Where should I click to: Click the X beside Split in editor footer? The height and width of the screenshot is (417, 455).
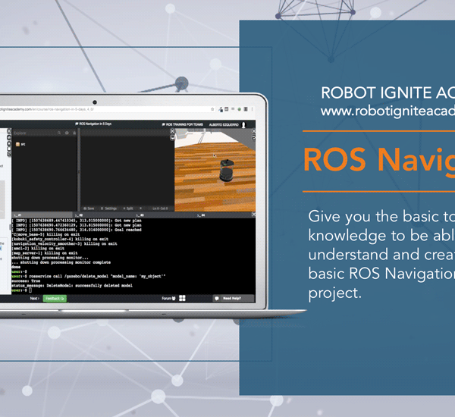(x=141, y=208)
